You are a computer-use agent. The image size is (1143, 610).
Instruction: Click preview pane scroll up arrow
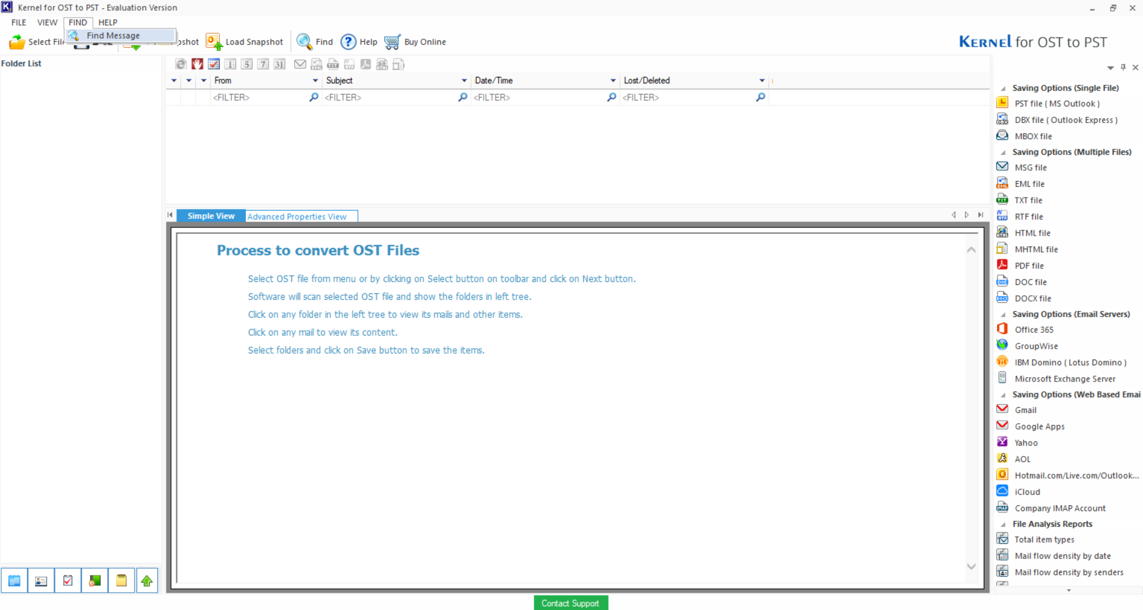[971, 250]
